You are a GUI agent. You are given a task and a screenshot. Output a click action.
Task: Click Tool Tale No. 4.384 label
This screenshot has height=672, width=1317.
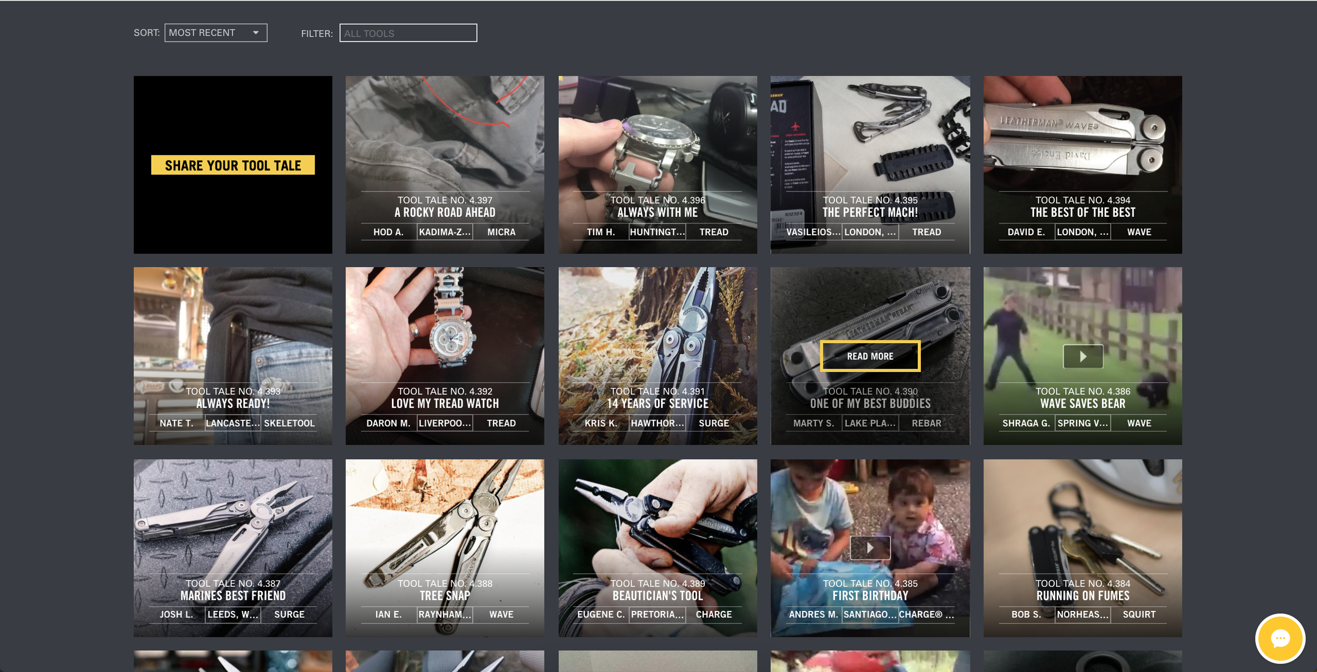[x=1083, y=583]
